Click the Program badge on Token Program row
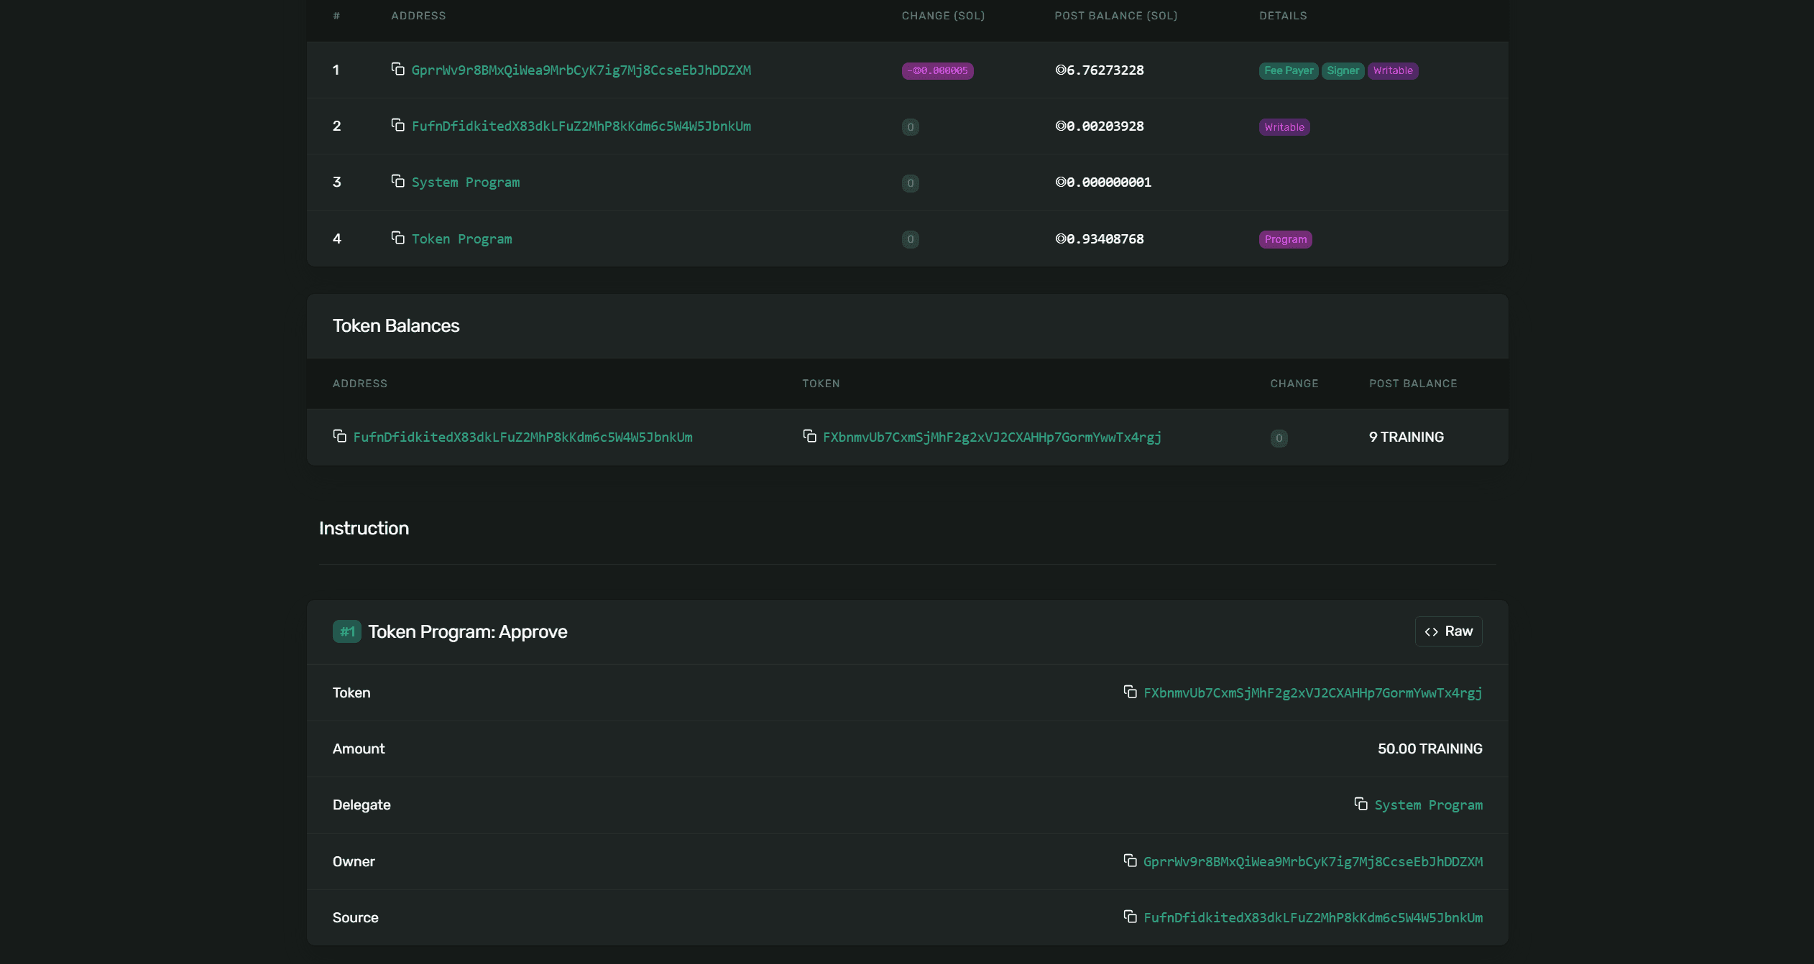Viewport: 1814px width, 964px height. coord(1285,238)
